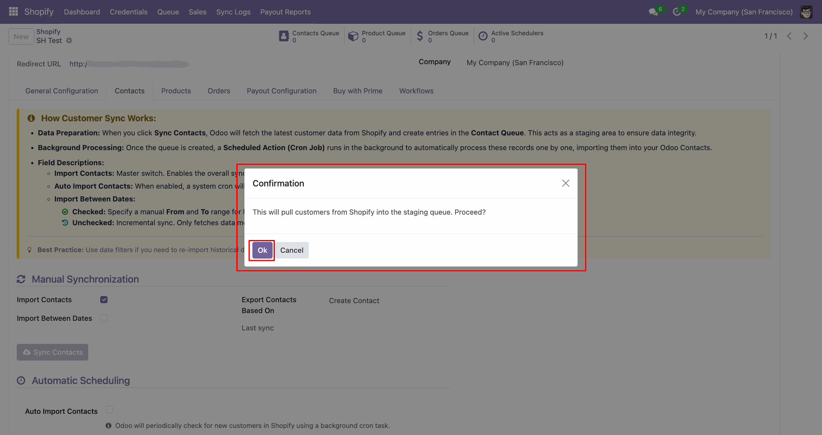Viewport: 822px width, 435px height.
Task: Click Cancel in Confirmation dialog
Action: click(x=292, y=250)
